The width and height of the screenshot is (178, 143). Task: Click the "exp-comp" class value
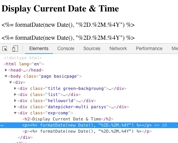pyautogui.click(x=58, y=113)
